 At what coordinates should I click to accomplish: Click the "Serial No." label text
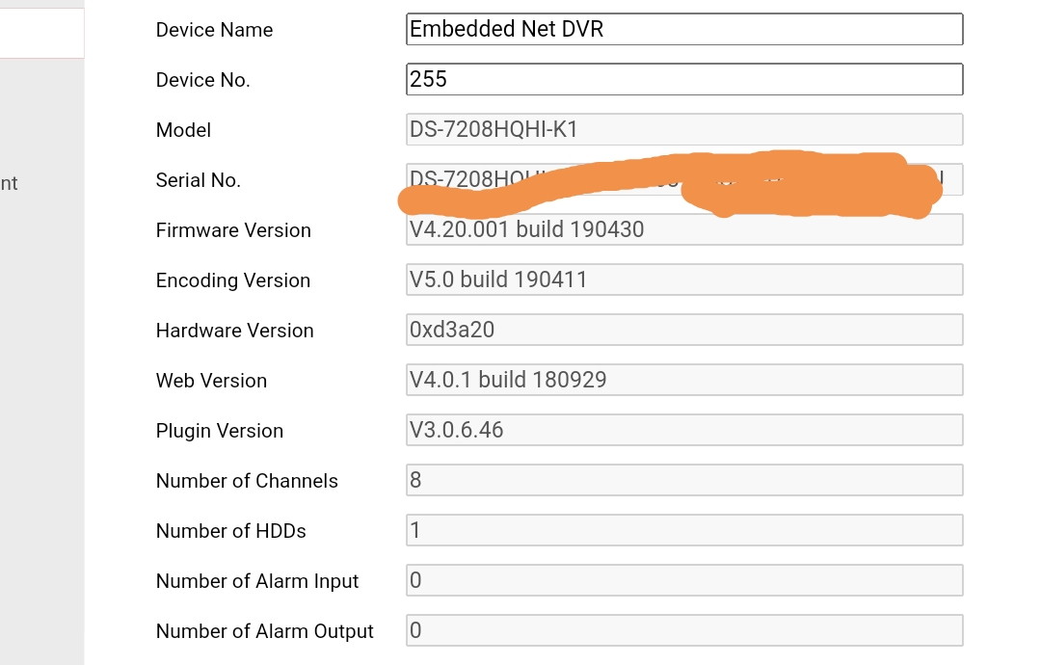coord(199,180)
